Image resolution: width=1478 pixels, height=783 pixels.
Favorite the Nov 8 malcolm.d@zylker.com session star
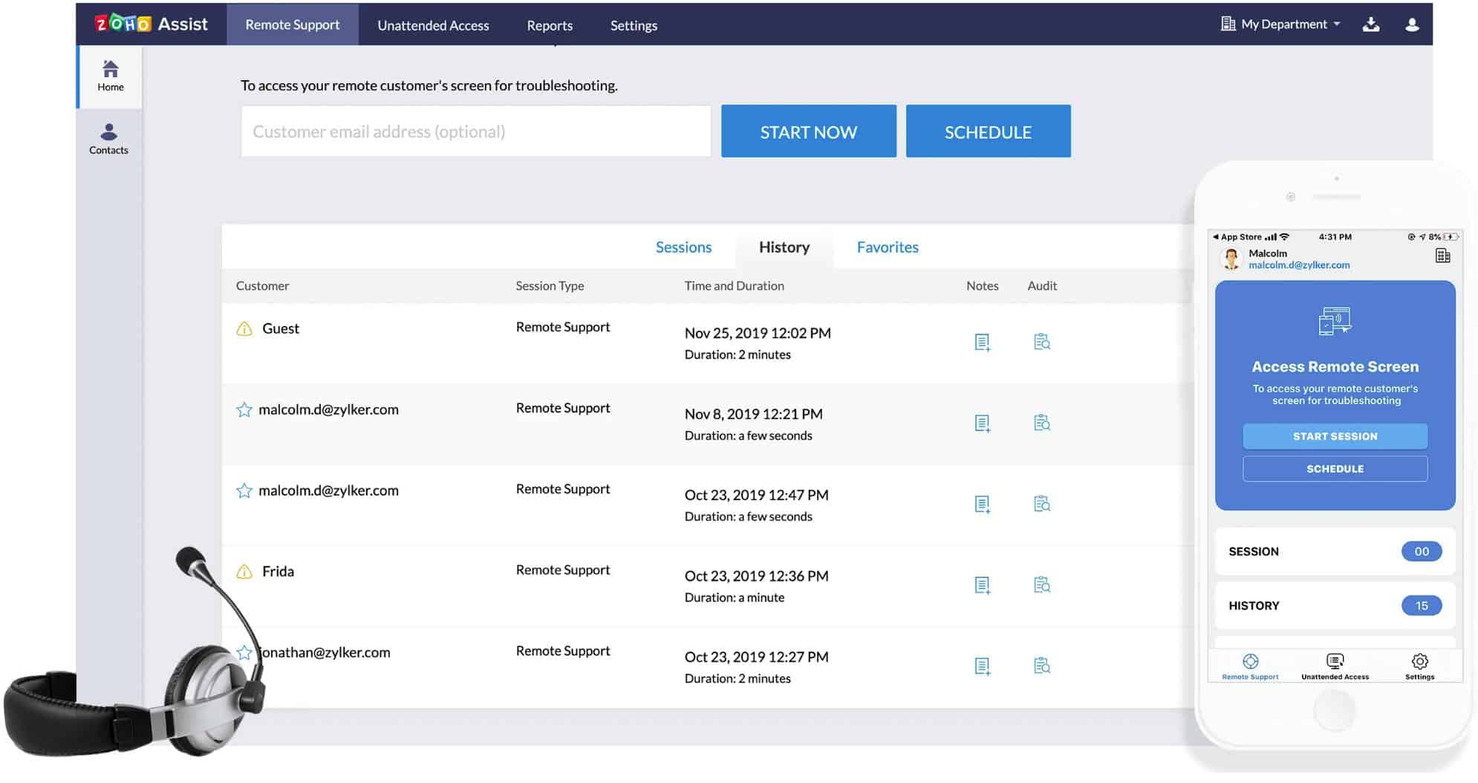(x=244, y=409)
